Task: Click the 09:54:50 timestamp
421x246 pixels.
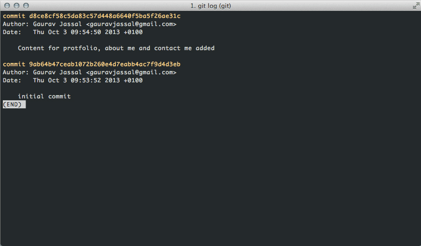Action: (86, 32)
